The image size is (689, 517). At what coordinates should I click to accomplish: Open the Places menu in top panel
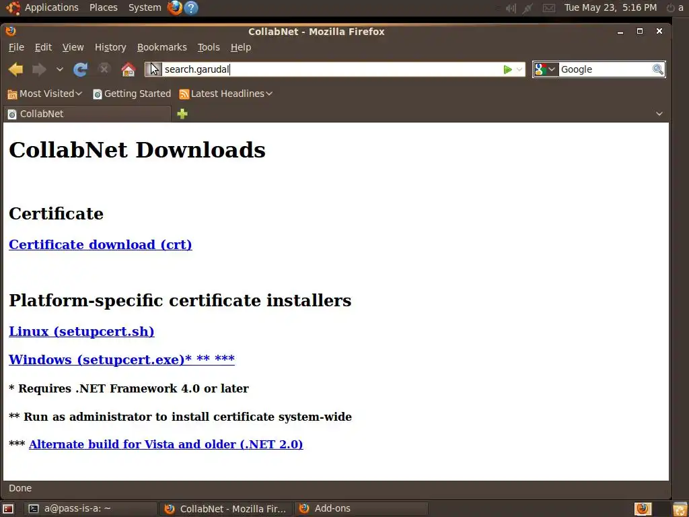[103, 7]
